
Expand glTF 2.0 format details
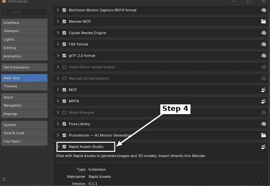coord(58,56)
